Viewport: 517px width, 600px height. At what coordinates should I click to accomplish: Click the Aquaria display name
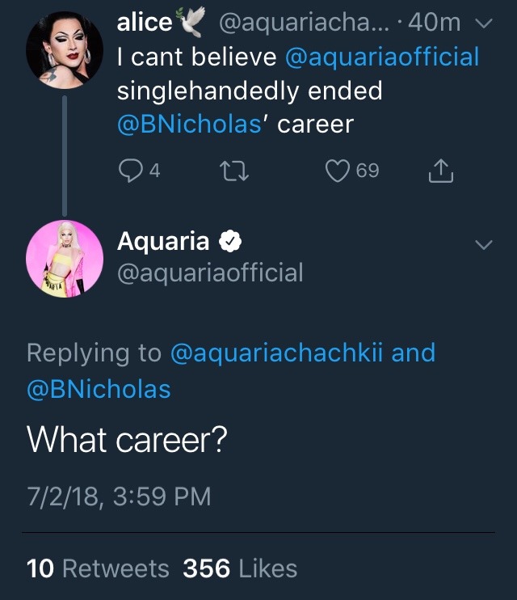pos(163,241)
